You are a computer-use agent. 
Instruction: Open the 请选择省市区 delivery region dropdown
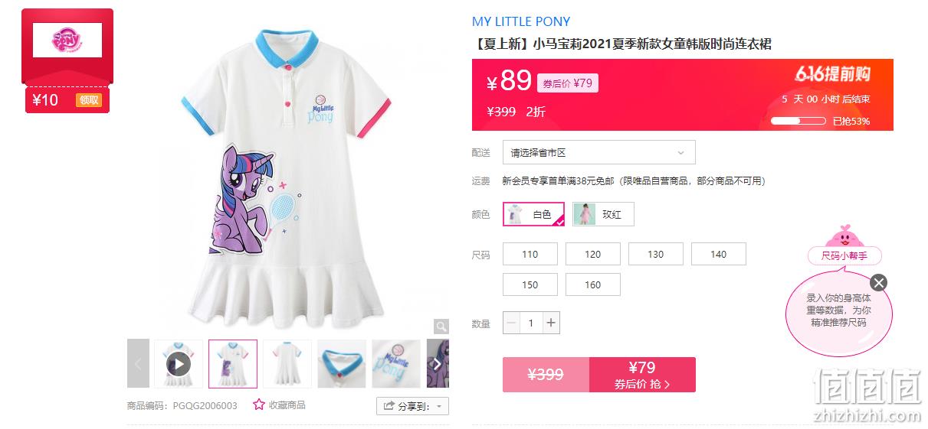tap(599, 152)
